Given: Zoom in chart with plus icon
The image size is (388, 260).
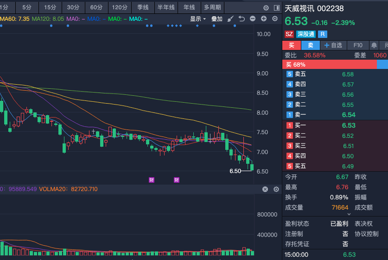Looking at the screenshot, I should click(x=264, y=19).
